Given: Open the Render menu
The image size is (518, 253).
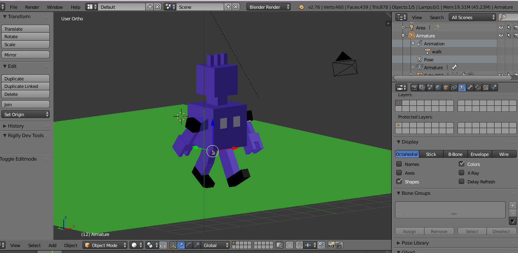Looking at the screenshot, I should pyautogui.click(x=32, y=7).
